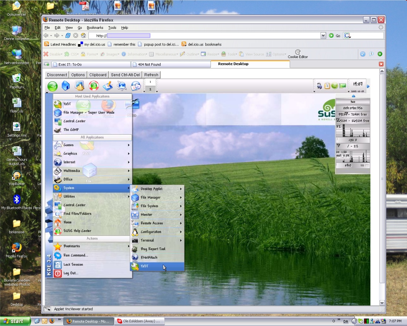Screen dimensions: 407x326
Task: Expand the Monitor submenu
Action: click(x=157, y=215)
